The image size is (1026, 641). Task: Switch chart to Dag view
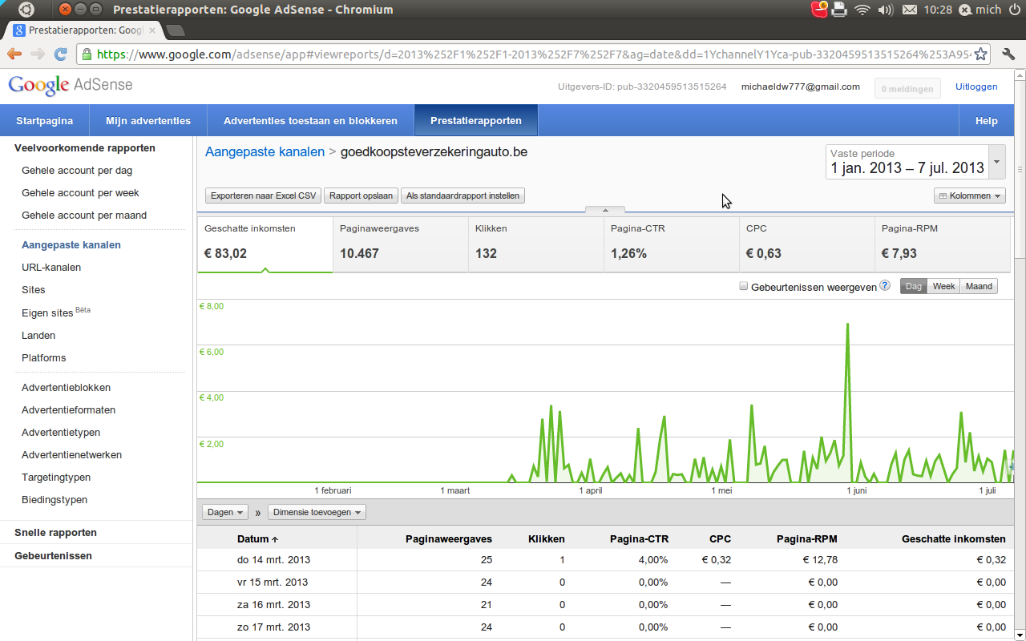pyautogui.click(x=914, y=286)
